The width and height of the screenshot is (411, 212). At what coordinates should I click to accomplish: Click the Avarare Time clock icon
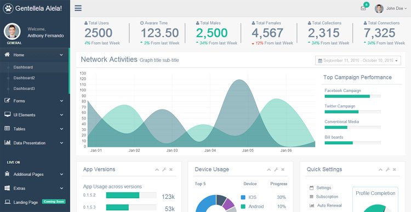(142, 23)
